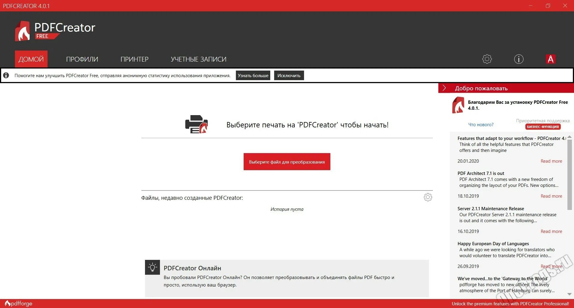Open the Что нового? link
This screenshot has height=308, width=574.
pos(481,124)
